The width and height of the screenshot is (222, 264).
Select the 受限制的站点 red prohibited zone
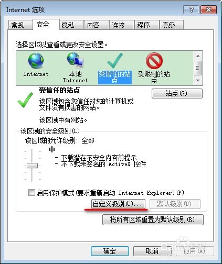(x=154, y=68)
